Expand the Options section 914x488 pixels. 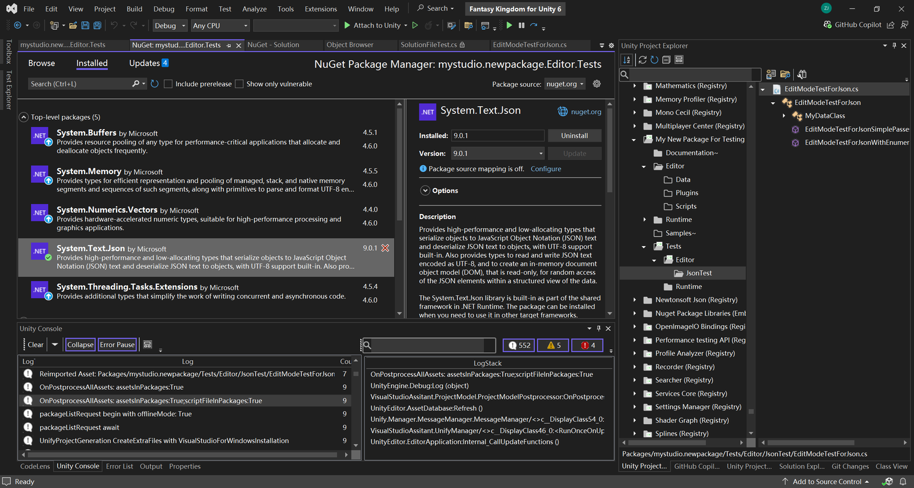(x=425, y=191)
